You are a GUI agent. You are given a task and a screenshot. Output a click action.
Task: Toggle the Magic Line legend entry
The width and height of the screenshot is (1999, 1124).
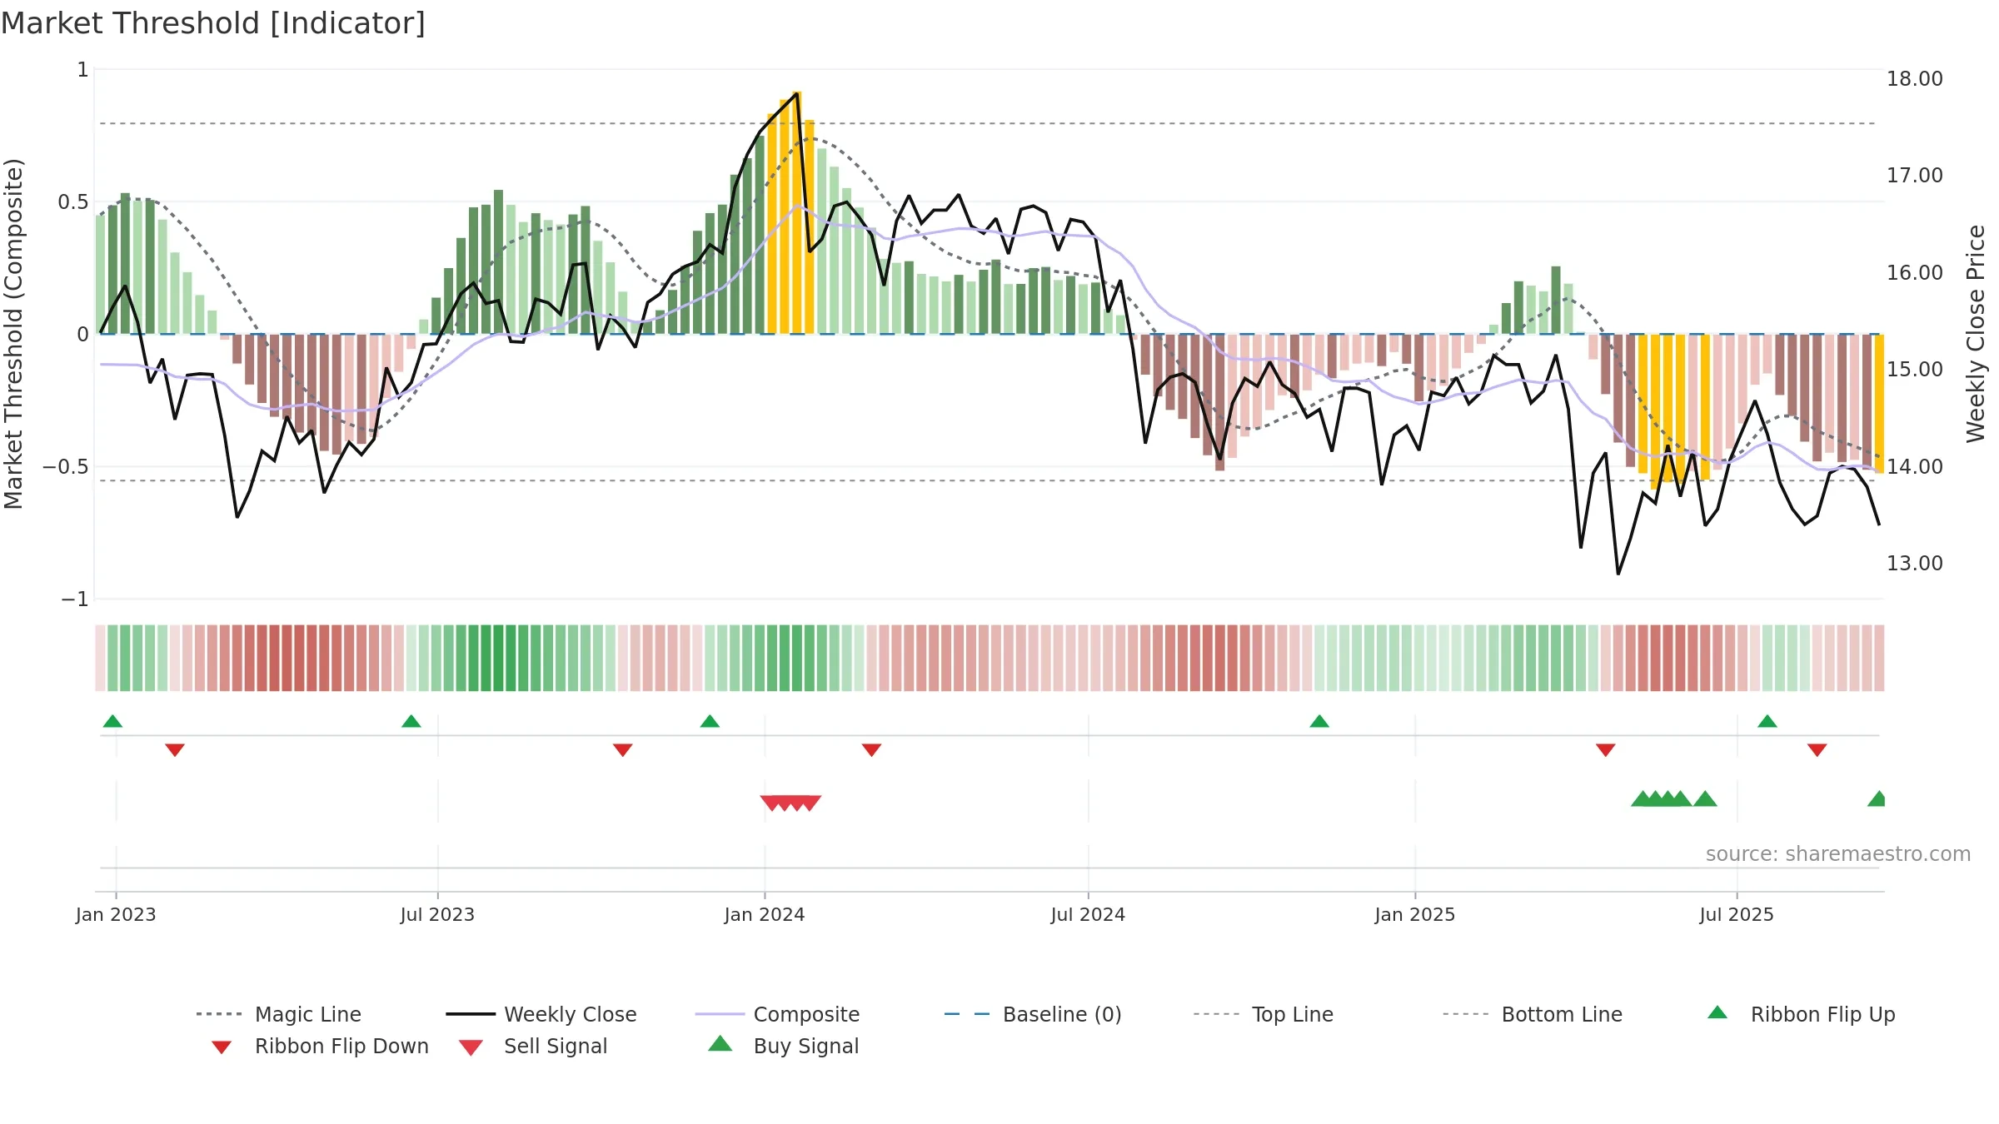(278, 1014)
